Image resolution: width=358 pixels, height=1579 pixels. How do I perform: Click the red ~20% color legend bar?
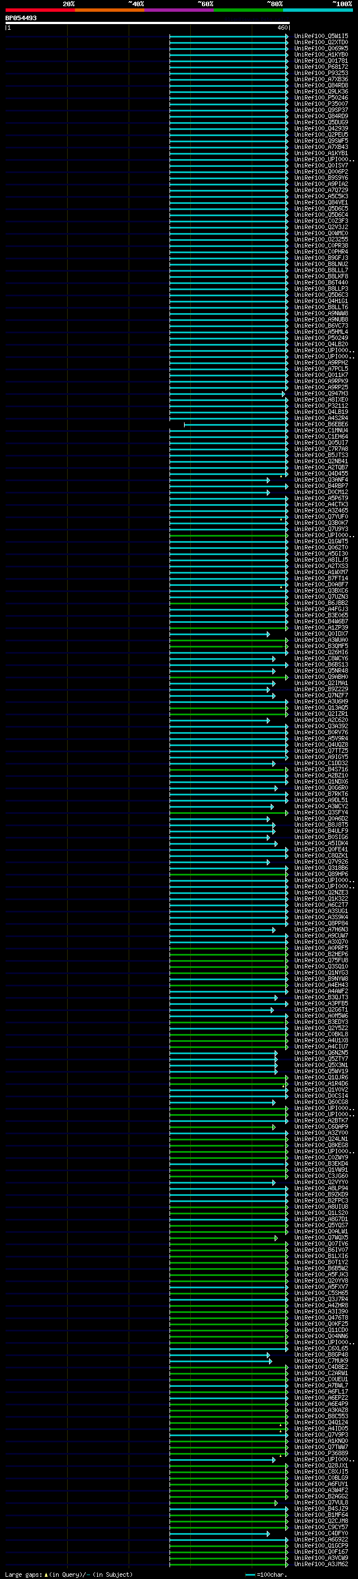40,10
